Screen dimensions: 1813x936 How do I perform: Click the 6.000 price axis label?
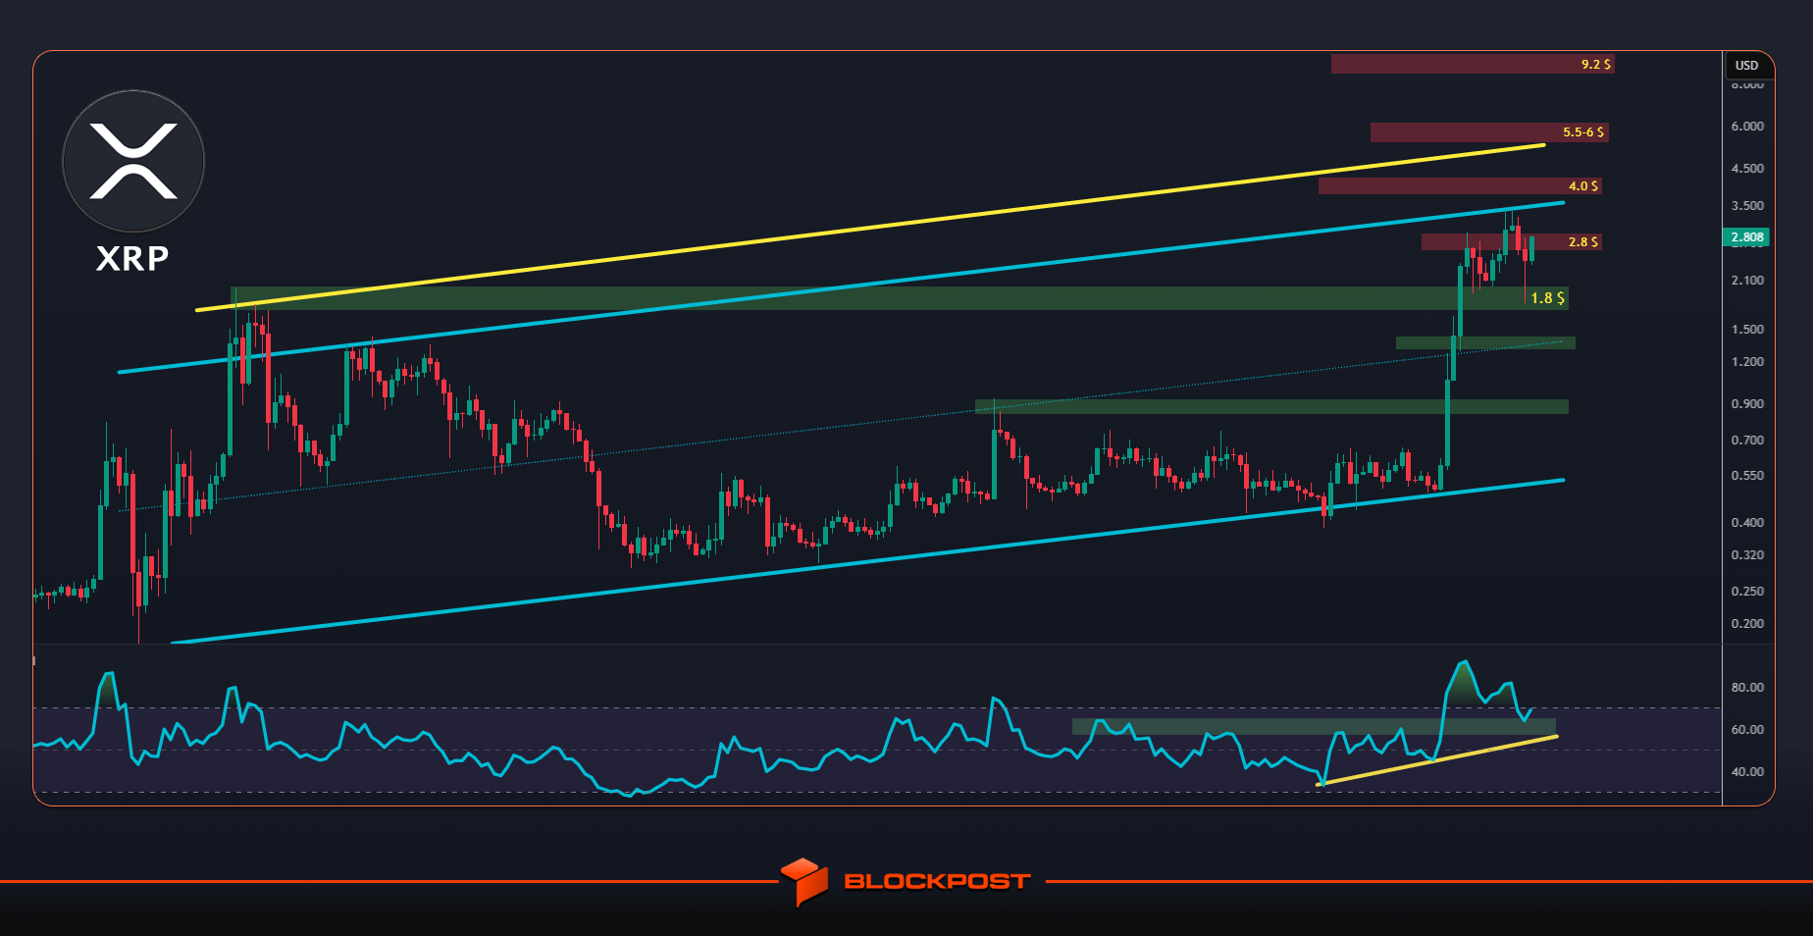(1747, 127)
